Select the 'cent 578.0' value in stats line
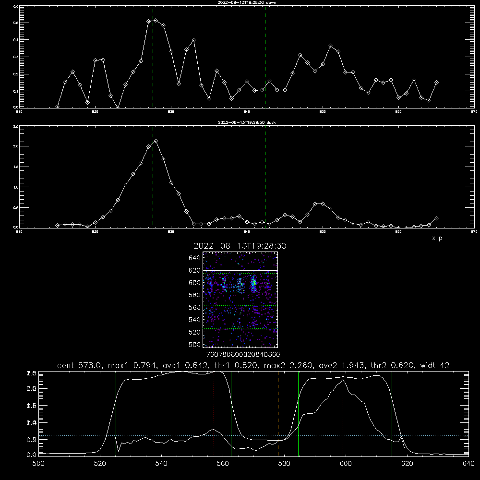This screenshot has height=480, width=480. coord(81,365)
